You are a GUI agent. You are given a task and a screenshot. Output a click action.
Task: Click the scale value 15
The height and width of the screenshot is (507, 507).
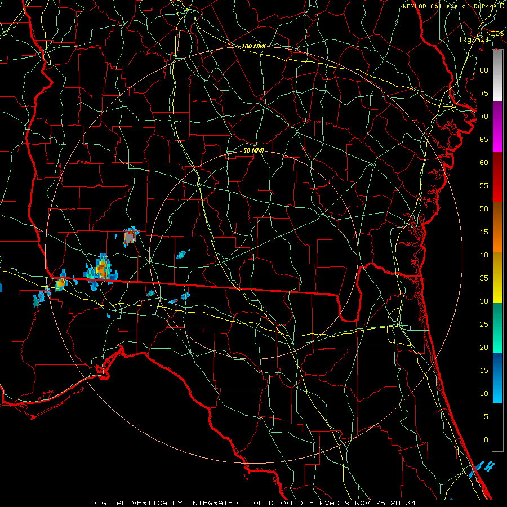click(484, 371)
